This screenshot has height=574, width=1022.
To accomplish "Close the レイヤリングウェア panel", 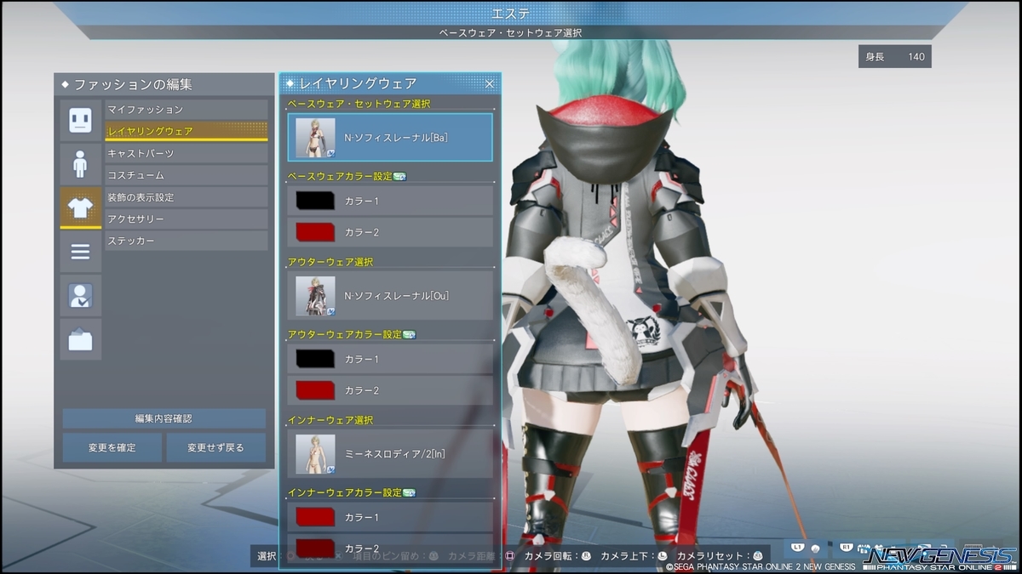I will point(490,83).
